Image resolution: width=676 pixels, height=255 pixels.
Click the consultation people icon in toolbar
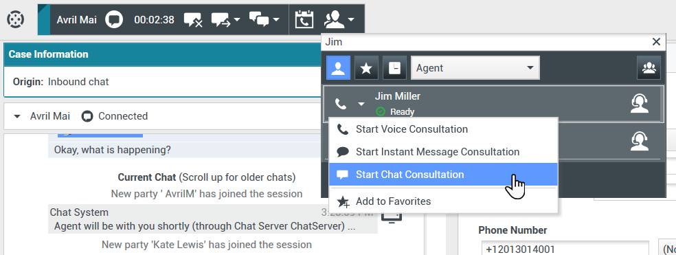coord(340,20)
